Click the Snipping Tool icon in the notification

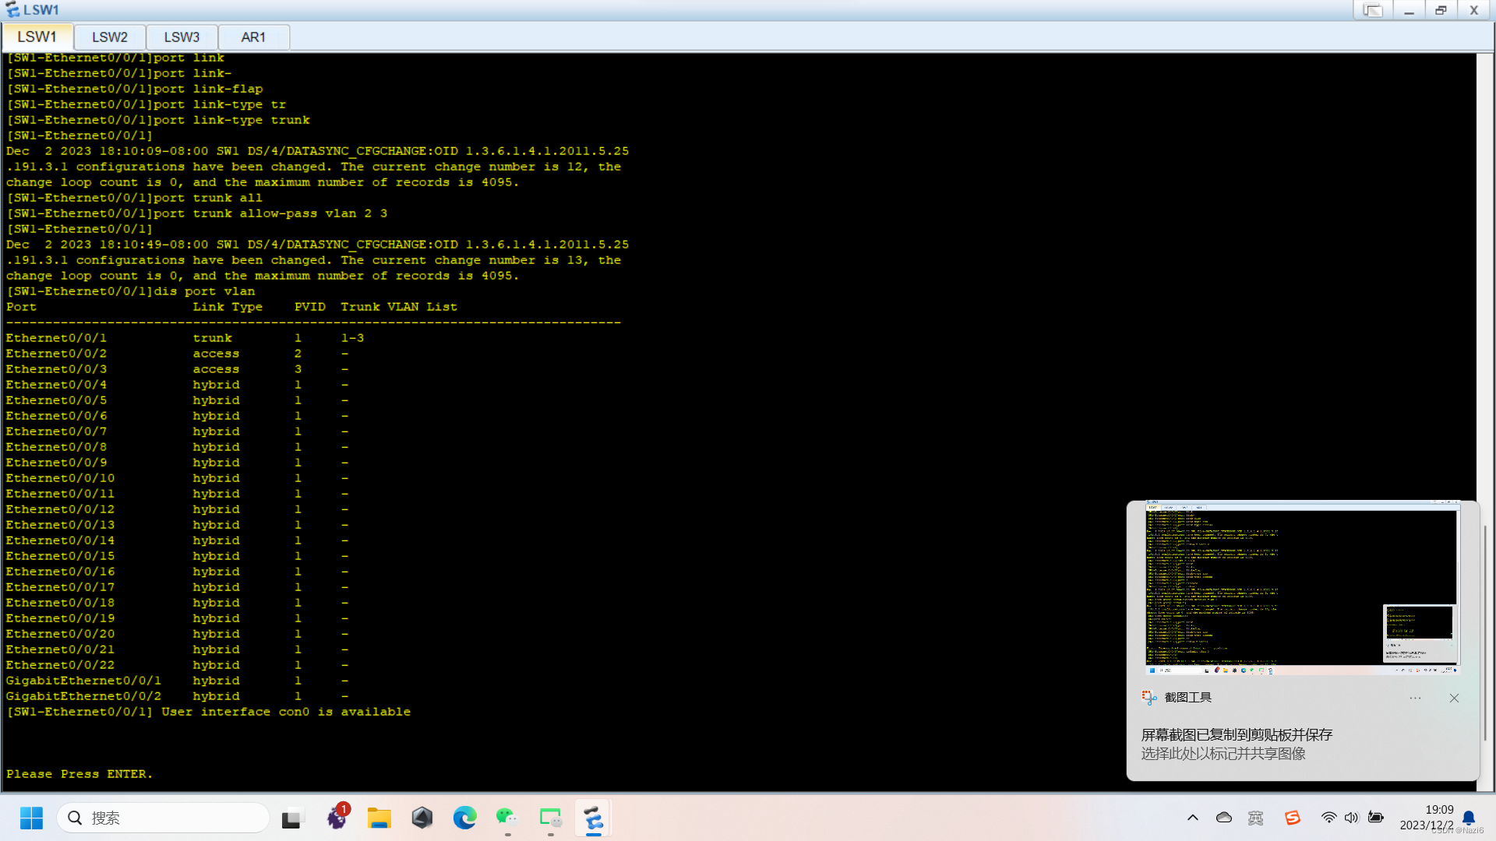point(1149,698)
